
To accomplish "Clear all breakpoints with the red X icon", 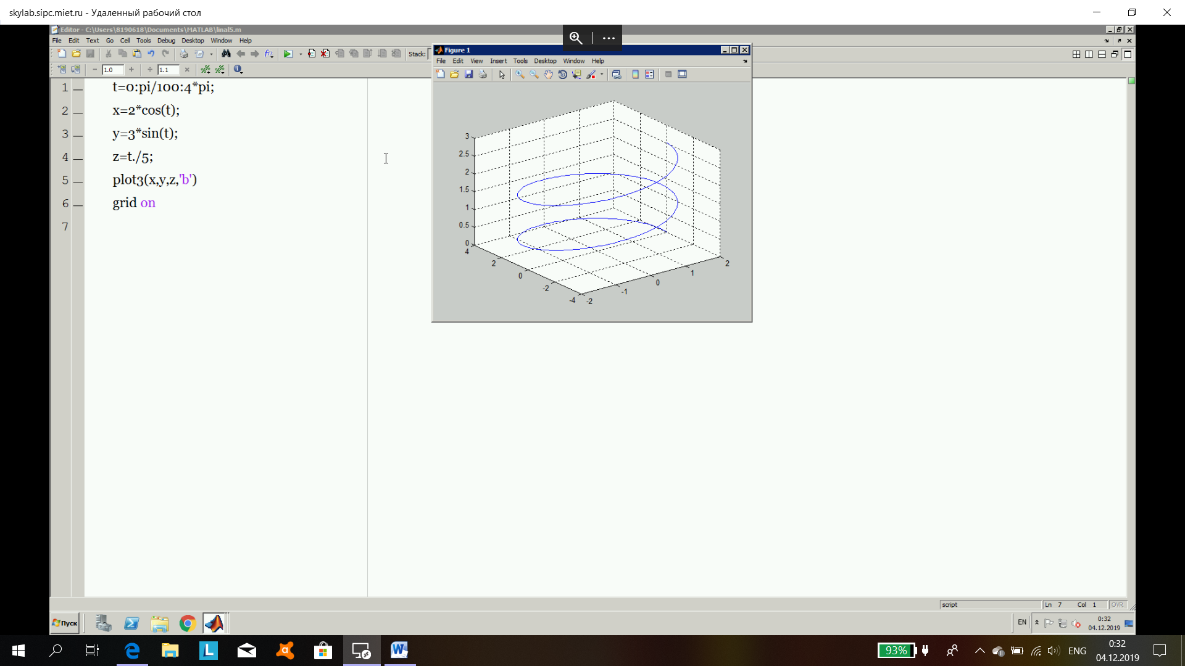I will (x=325, y=54).
